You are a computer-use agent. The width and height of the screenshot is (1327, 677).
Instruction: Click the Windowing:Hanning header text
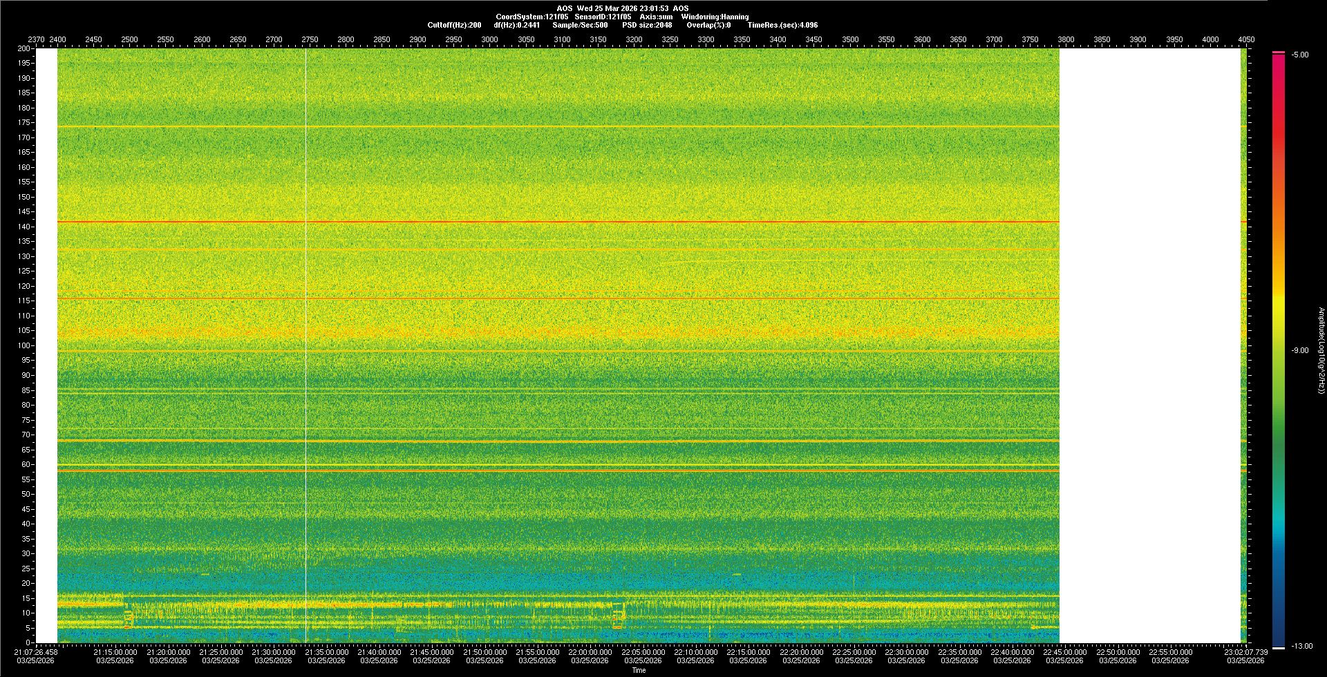point(715,17)
